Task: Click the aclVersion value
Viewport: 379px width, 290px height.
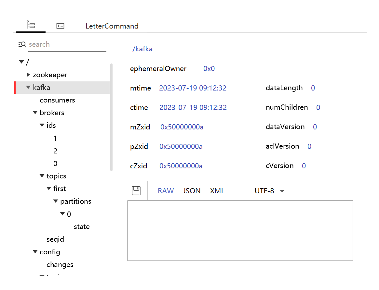Action: (309, 147)
